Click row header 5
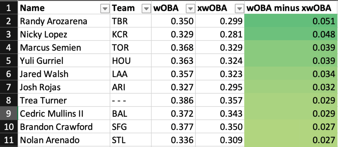This screenshot has width=338, height=147. pyautogui.click(x=8, y=61)
